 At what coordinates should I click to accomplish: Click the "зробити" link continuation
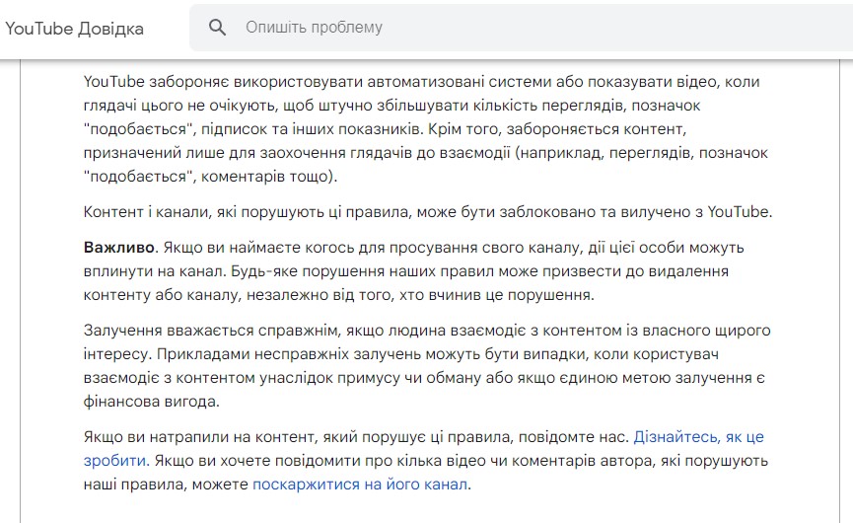(114, 461)
